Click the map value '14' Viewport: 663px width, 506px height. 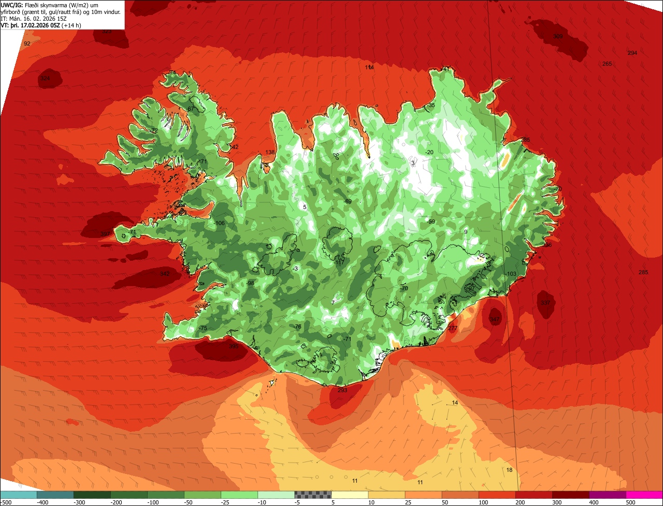point(455,403)
